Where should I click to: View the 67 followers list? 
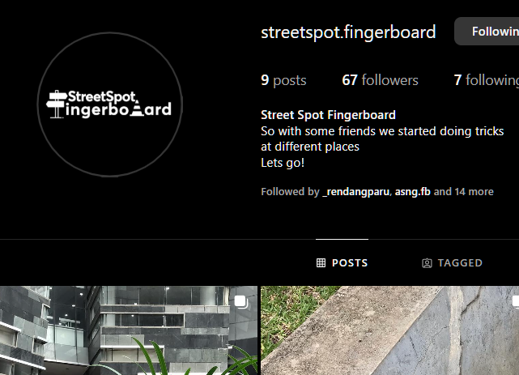380,80
